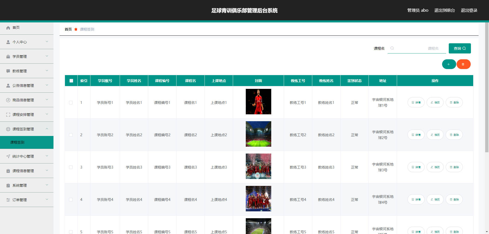
Task: Click the 课程信息管理 clipboard icon
Action: click(8, 171)
